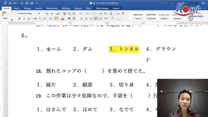Click the Paste clipboard icon
Viewport: 208px width, 117px height.
pyautogui.click(x=4, y=14)
